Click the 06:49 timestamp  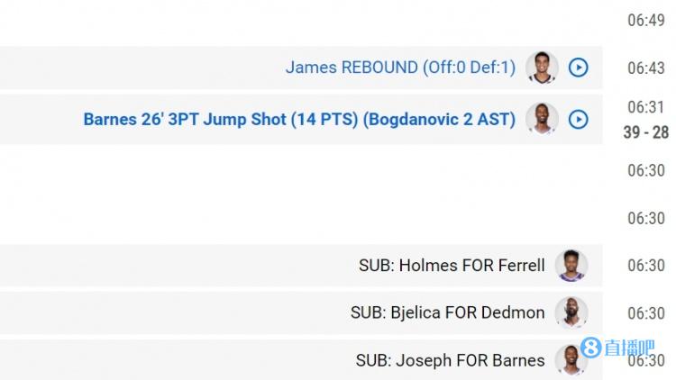click(646, 20)
